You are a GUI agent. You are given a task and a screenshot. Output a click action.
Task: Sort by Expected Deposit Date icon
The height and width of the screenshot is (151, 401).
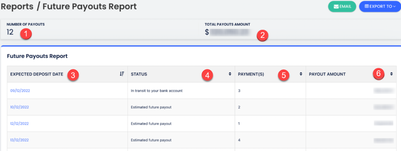pos(122,74)
